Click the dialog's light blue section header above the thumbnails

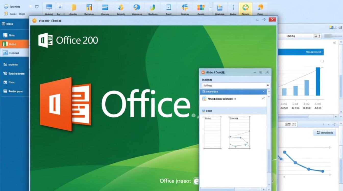tap(233, 111)
